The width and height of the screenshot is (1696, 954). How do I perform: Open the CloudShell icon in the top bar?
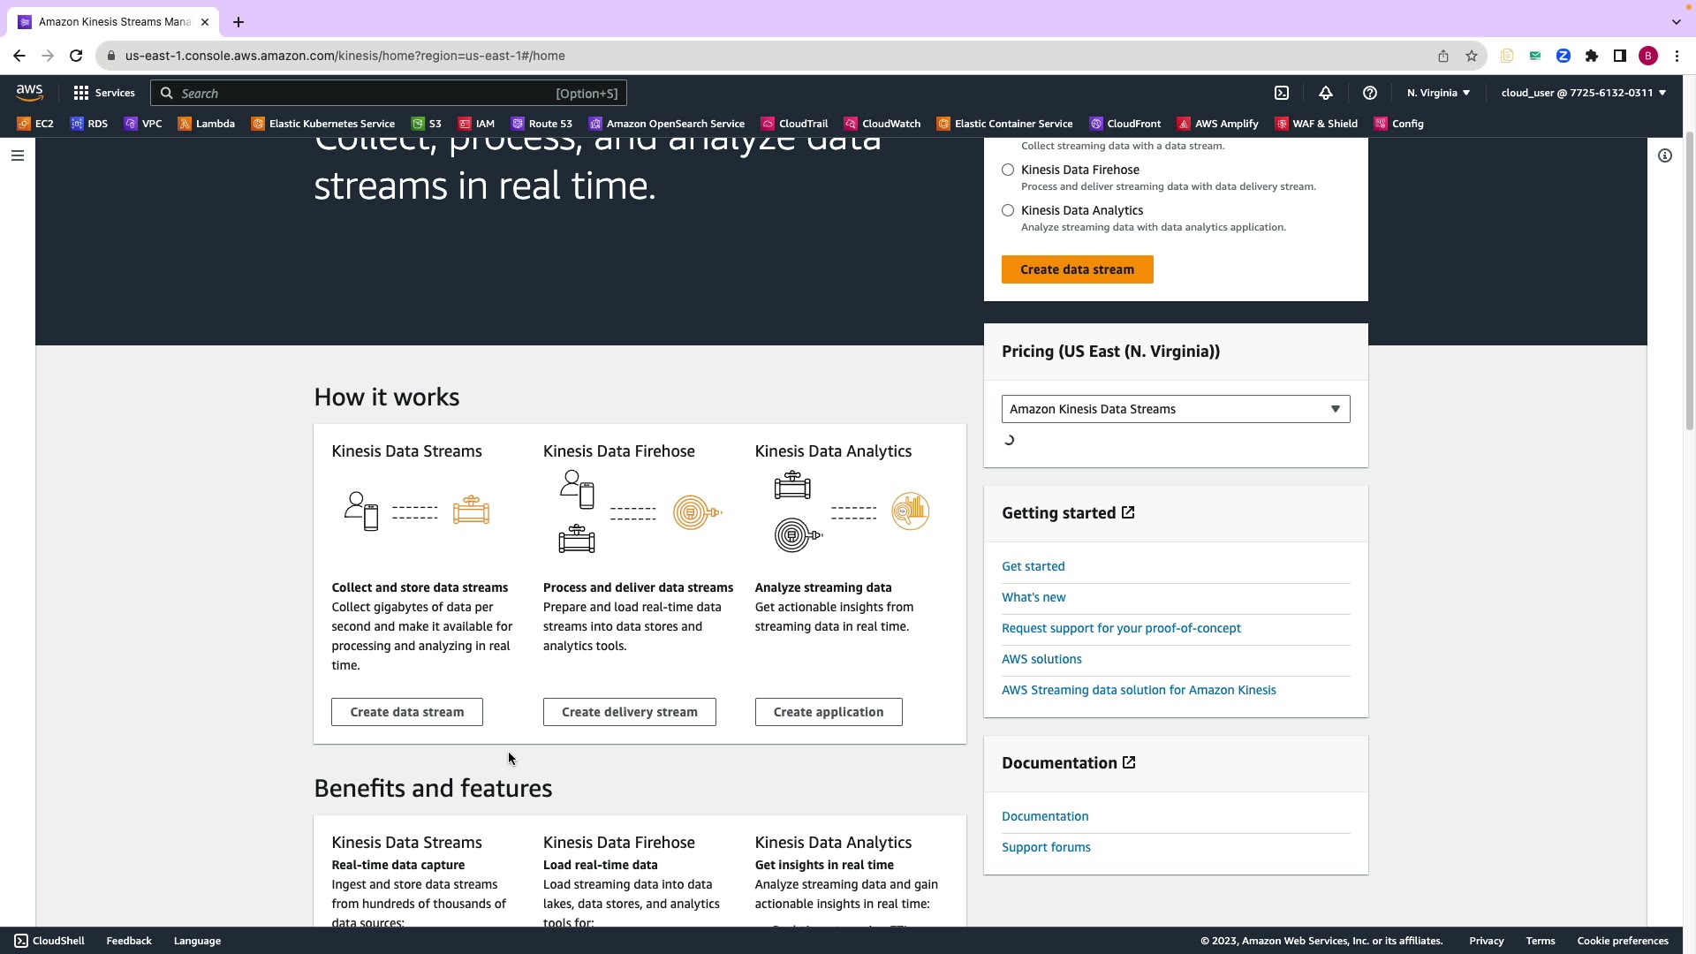tap(1282, 93)
